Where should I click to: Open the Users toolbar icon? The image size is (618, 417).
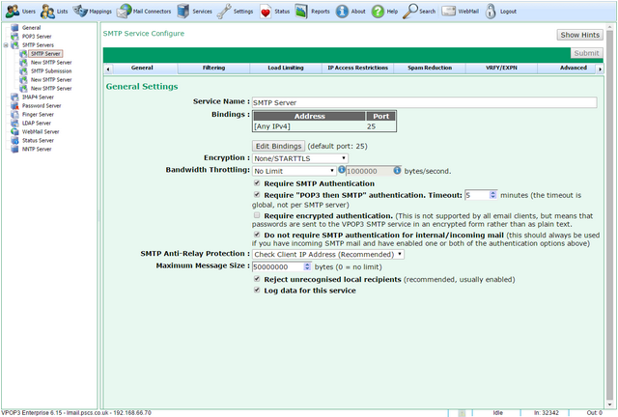pyautogui.click(x=13, y=12)
